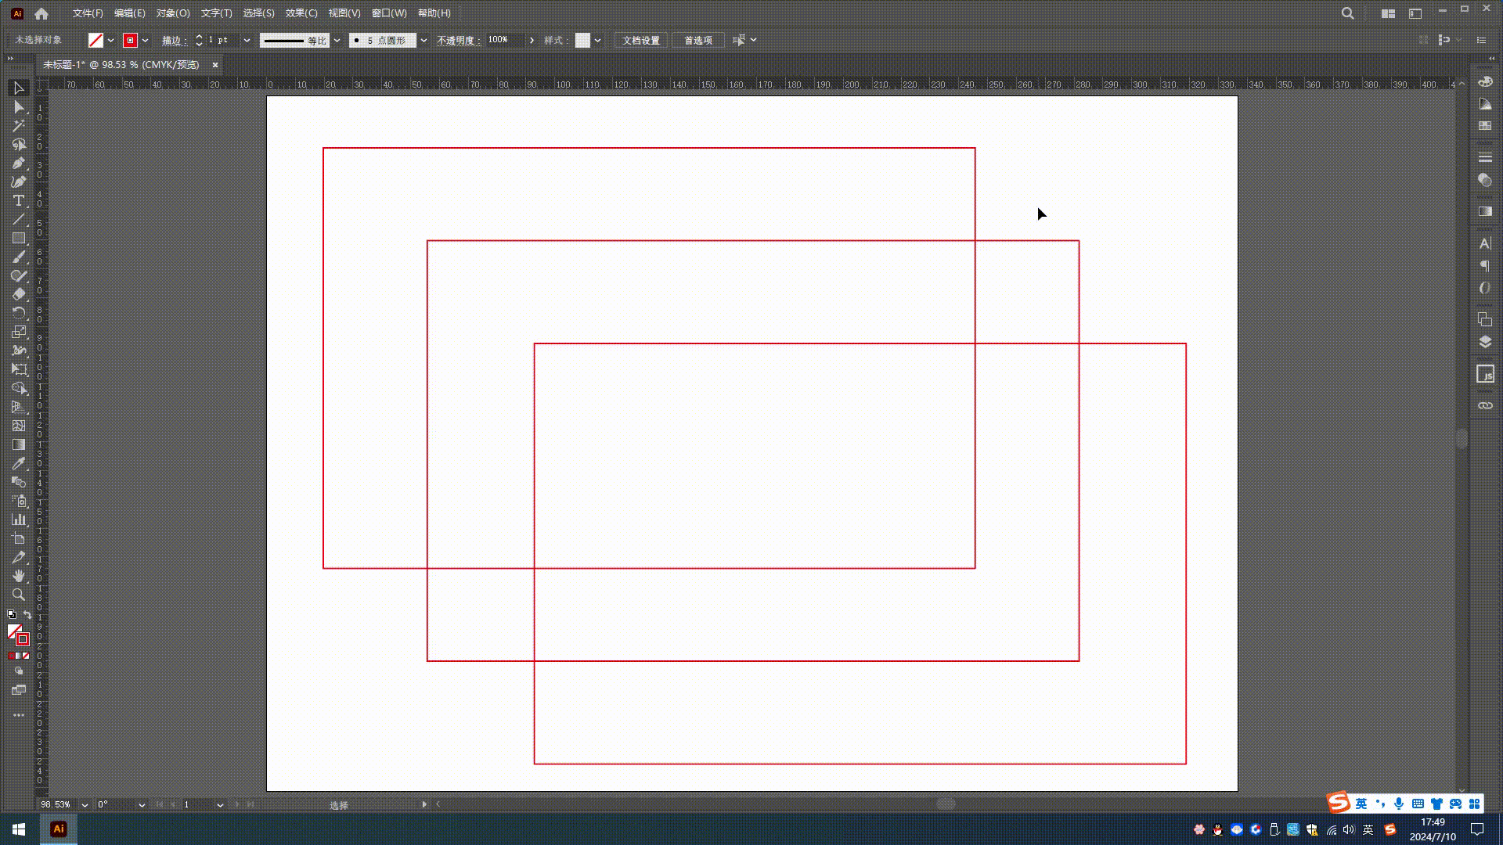
Task: Open variable width profile dropdown
Action: [337, 40]
